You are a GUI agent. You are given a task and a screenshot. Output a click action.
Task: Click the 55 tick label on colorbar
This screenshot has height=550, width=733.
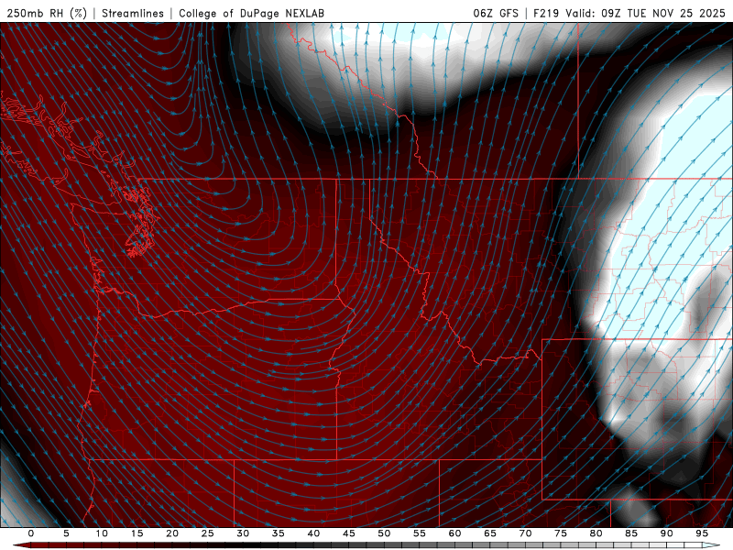tap(419, 533)
